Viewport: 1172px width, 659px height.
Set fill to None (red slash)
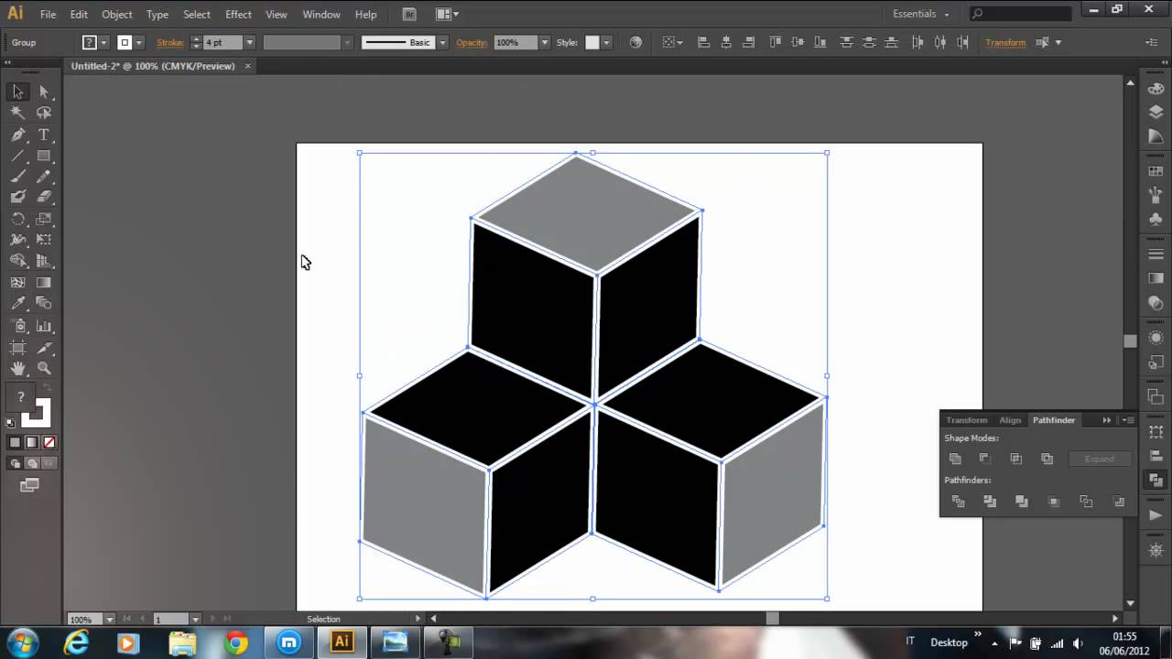point(49,442)
